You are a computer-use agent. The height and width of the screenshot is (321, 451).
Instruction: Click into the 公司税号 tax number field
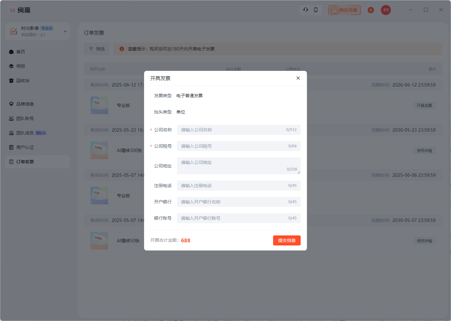(x=232, y=146)
